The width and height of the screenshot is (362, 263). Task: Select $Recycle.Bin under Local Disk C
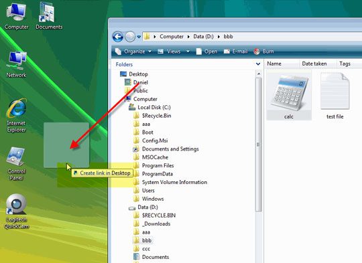152,116
